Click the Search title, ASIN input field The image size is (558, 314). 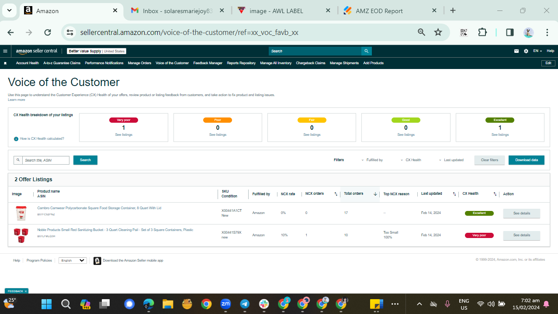46,160
